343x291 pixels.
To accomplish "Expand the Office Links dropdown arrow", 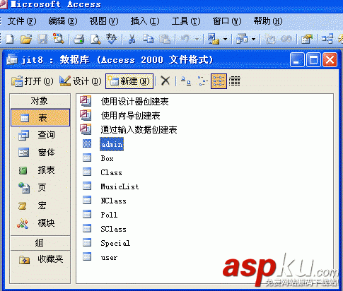I will 225,39.
